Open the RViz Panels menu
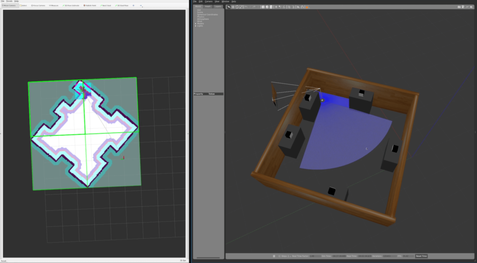The image size is (477, 263). [x=9, y=1]
